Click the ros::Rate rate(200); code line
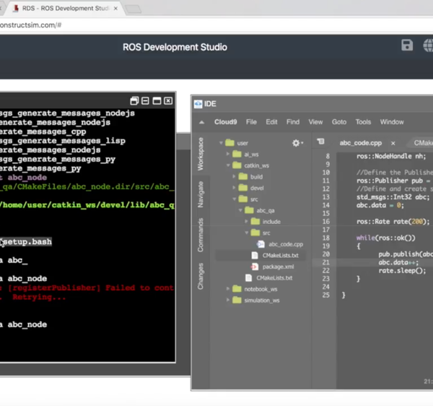The width and height of the screenshot is (433, 406). (393, 222)
